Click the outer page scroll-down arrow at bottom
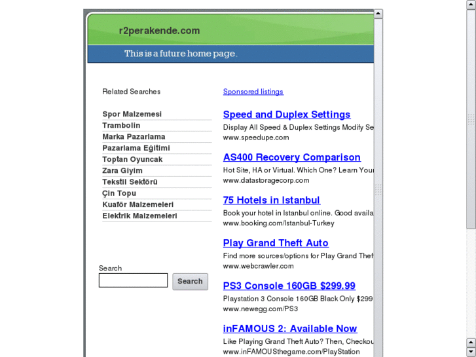 click(471, 352)
